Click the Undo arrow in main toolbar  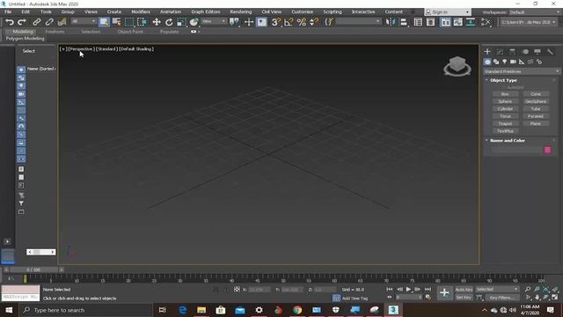[x=10, y=22]
